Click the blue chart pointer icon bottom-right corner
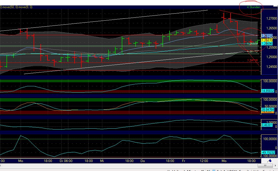This screenshot has width=278, height=171. (269, 161)
